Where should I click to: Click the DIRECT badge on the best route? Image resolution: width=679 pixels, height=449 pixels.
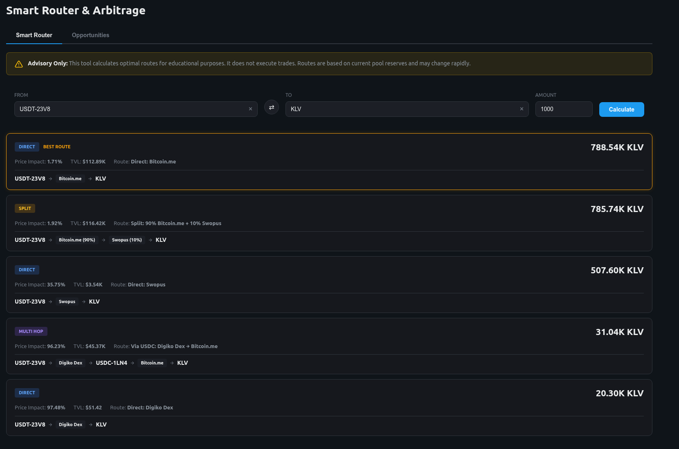pyautogui.click(x=27, y=147)
